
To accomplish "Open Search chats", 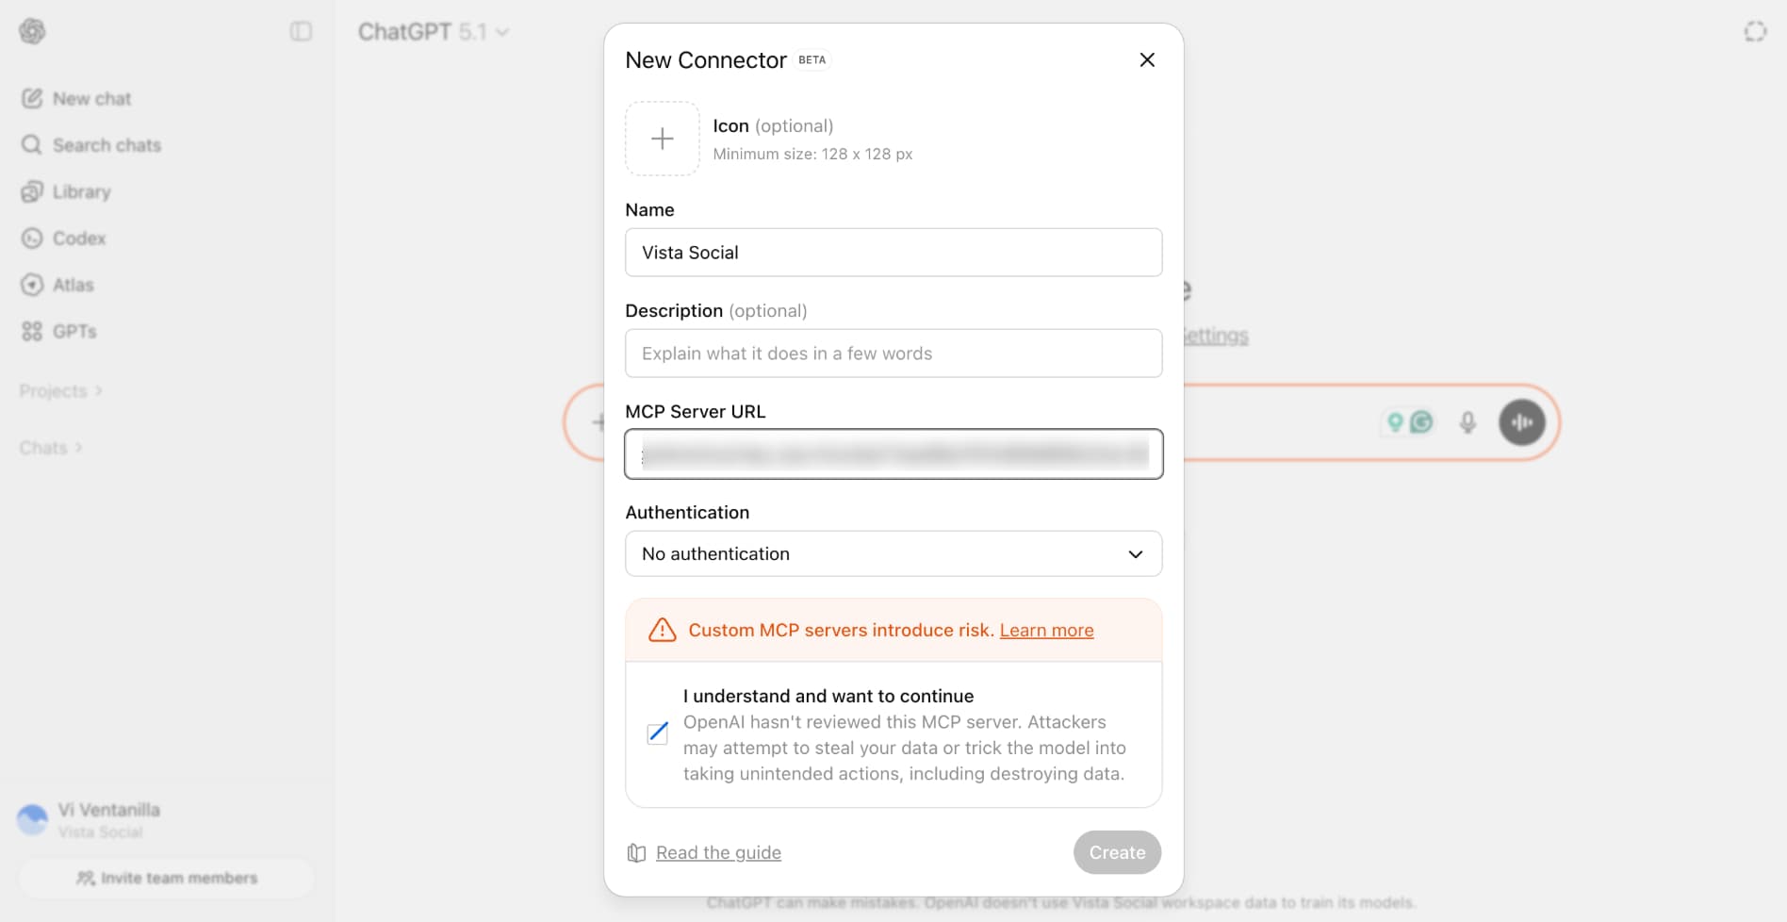I will (106, 145).
